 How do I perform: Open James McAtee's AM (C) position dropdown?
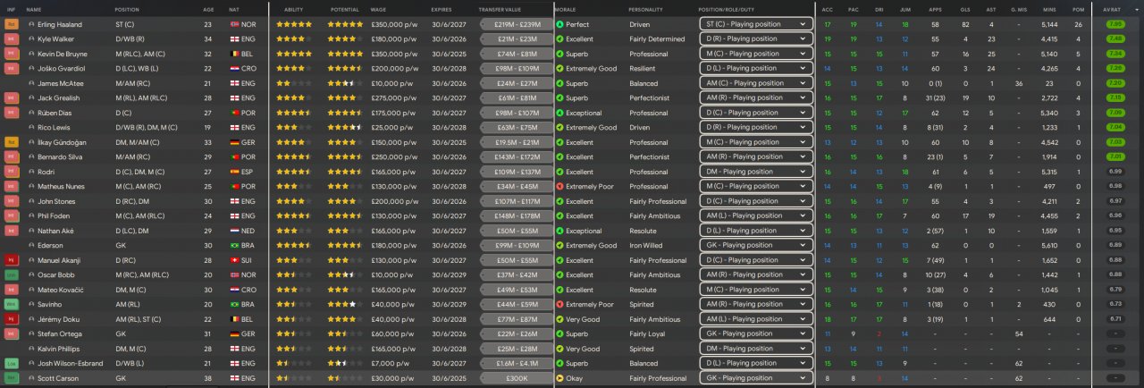click(x=756, y=83)
